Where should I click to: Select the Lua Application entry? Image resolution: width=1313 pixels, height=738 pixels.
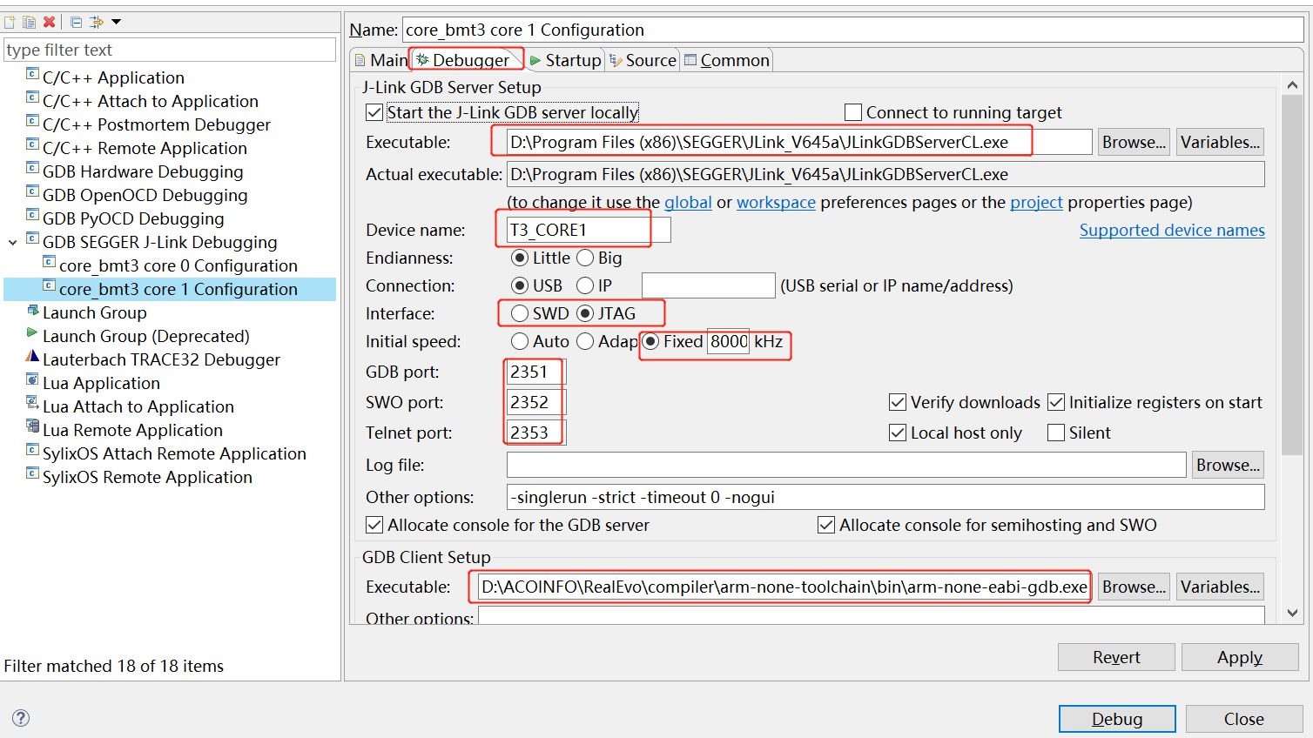101,383
